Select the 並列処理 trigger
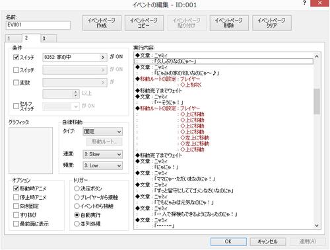Screen dimensions: 330x250 click(77, 224)
